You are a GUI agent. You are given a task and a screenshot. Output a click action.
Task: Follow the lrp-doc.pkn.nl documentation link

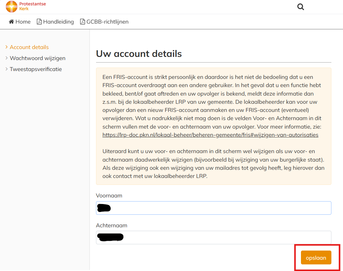tap(211, 135)
